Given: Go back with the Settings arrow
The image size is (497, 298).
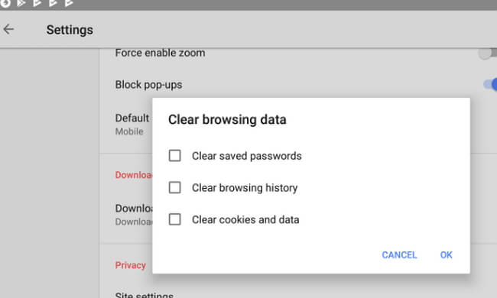Looking at the screenshot, I should (x=8, y=30).
